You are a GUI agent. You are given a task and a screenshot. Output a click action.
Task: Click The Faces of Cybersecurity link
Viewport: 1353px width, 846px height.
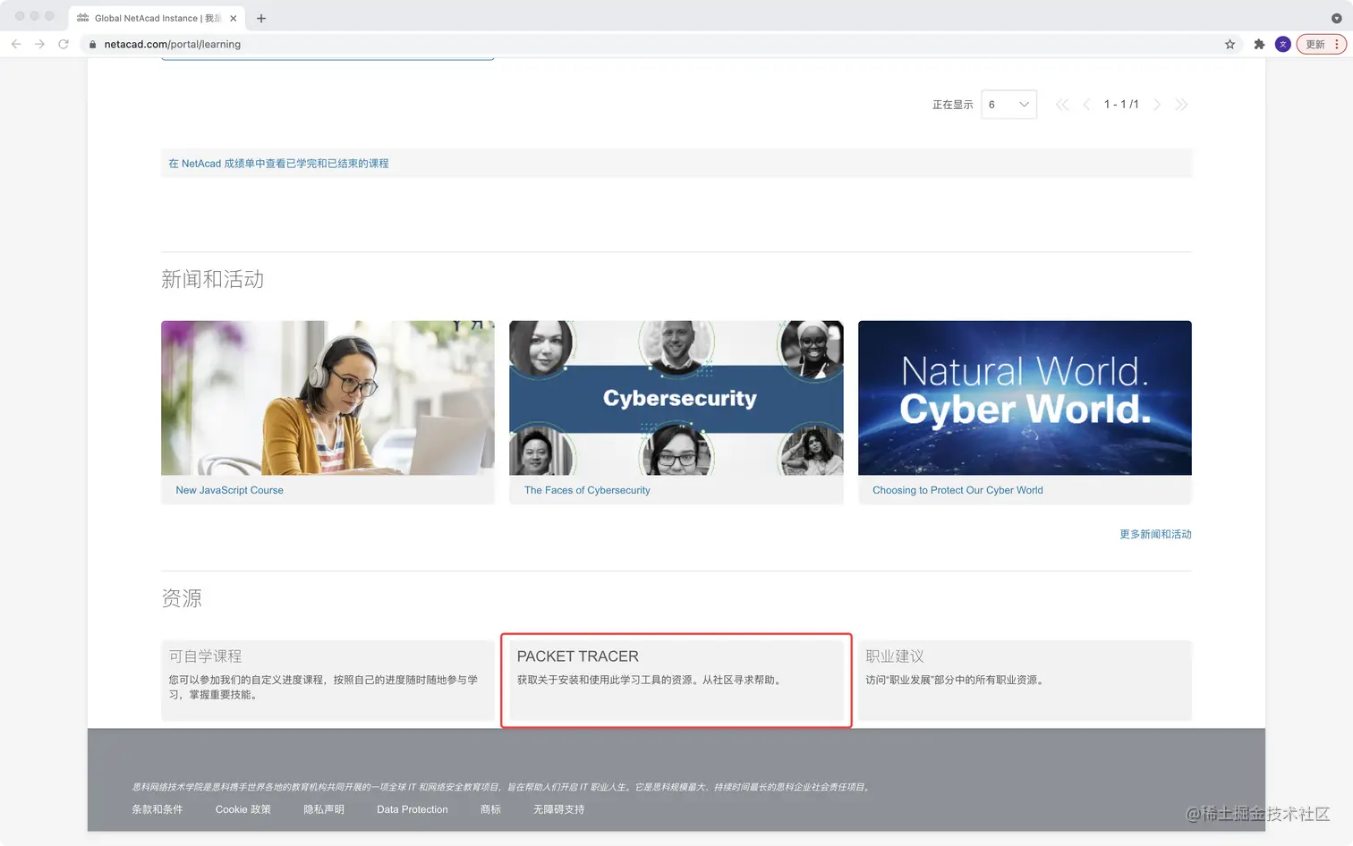point(587,490)
